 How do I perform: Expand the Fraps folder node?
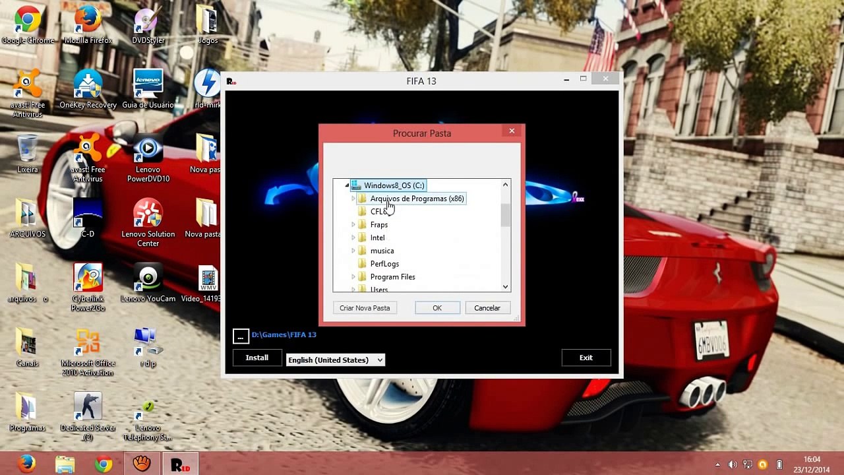click(x=353, y=225)
